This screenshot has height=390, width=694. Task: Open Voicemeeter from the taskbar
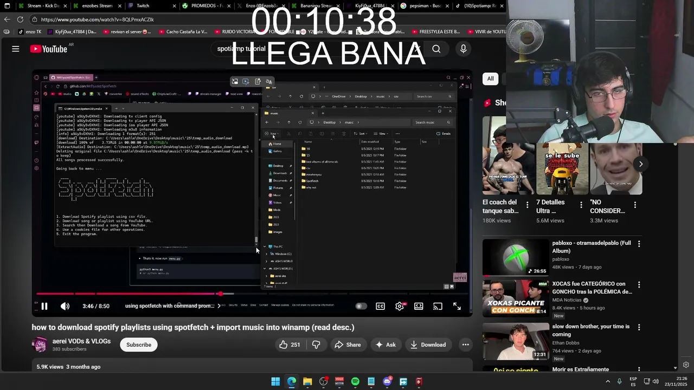point(339,381)
